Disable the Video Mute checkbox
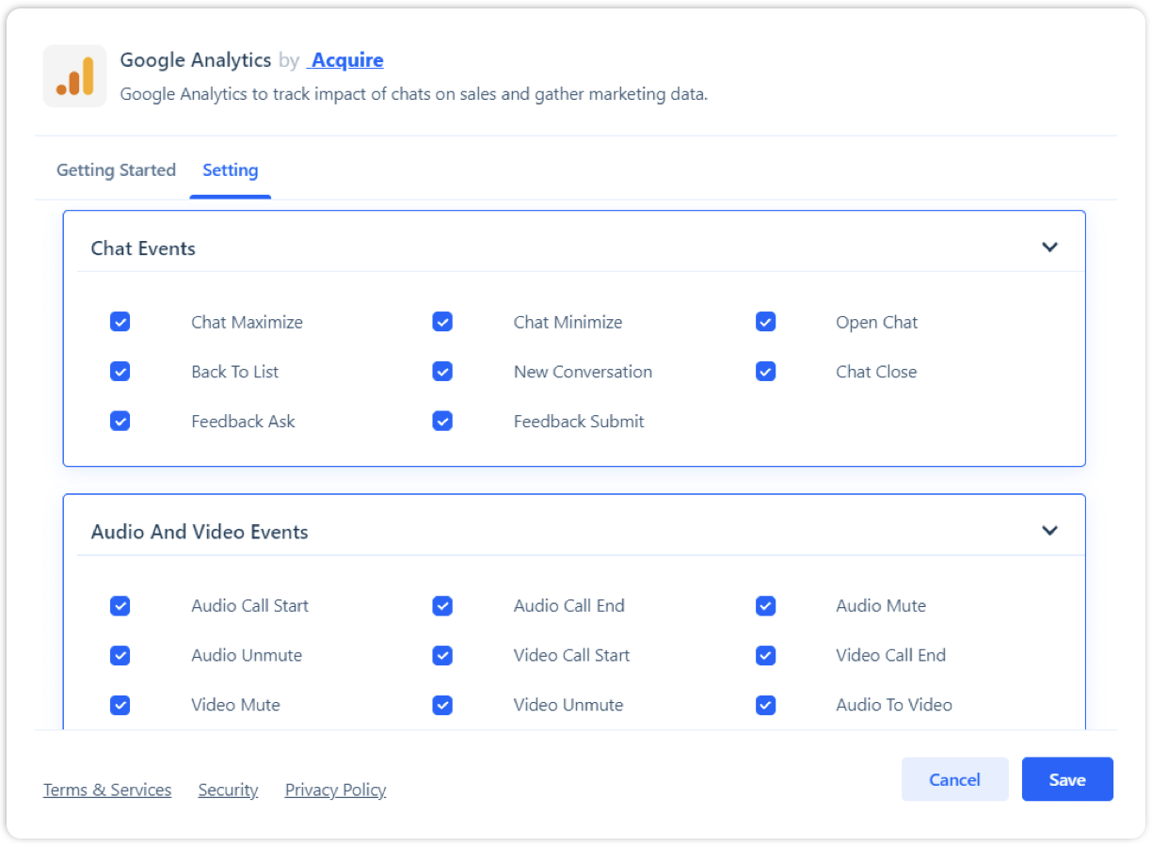Screen dimensions: 1152x847 point(120,705)
